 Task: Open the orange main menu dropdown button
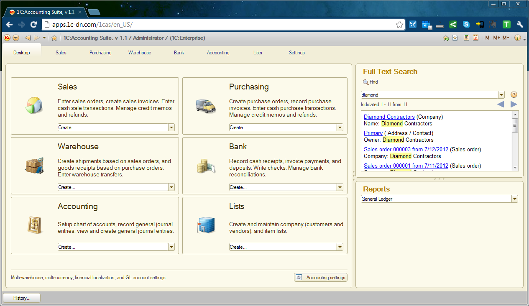pos(16,38)
